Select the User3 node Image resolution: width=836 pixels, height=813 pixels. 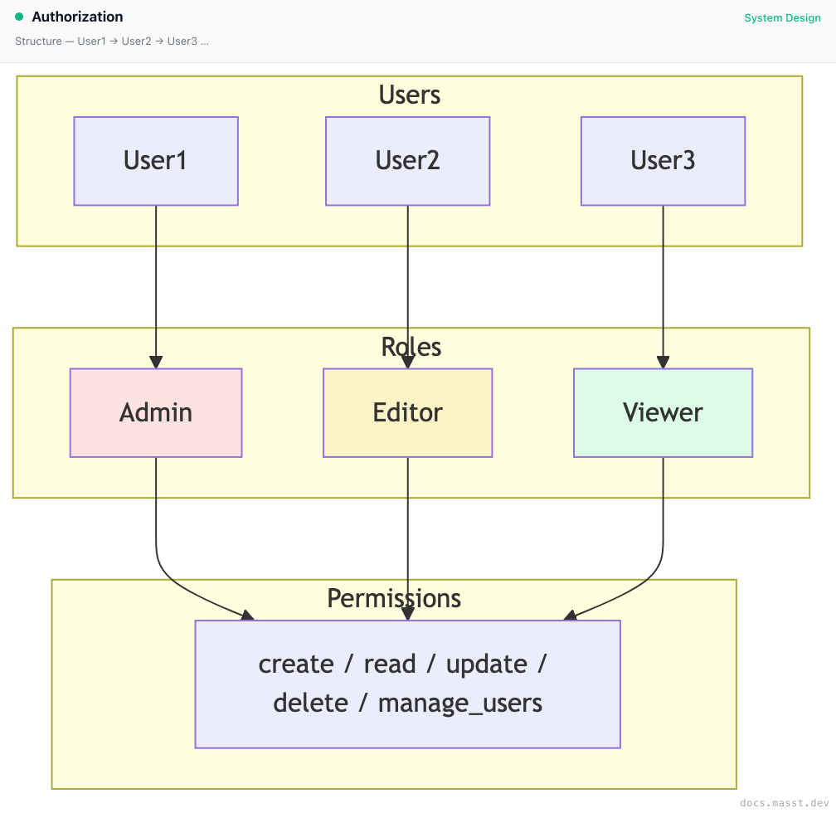point(663,161)
